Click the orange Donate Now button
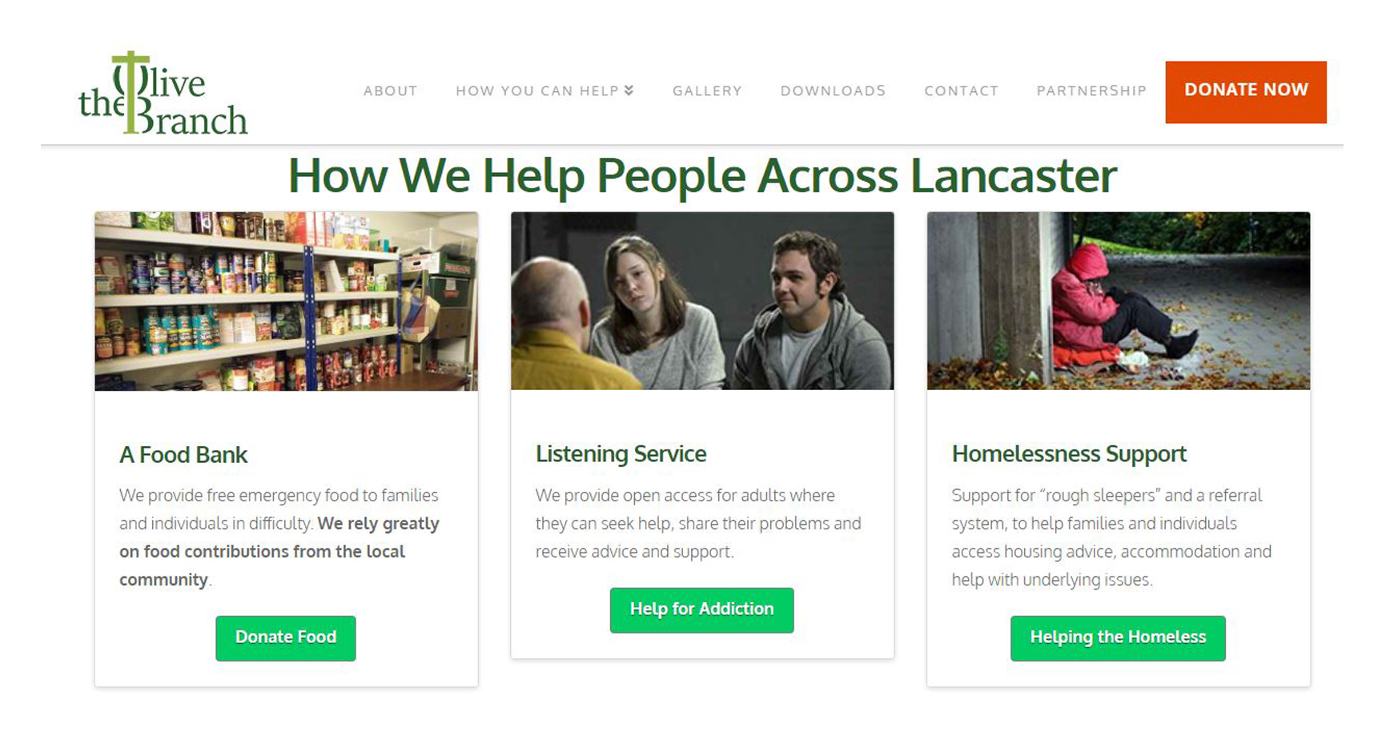 click(1246, 92)
